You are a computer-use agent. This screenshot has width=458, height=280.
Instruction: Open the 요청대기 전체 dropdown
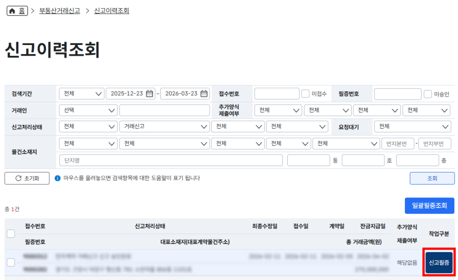(412, 126)
